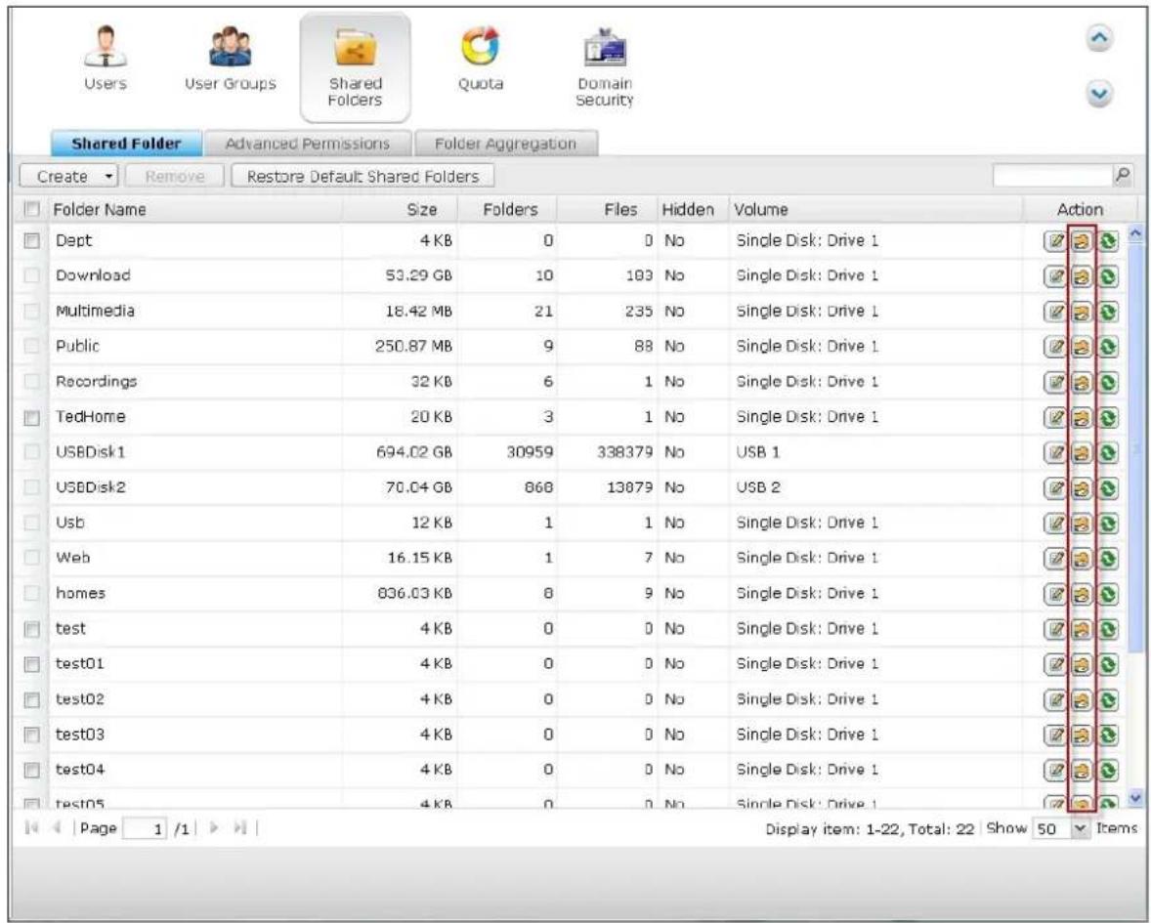Open the Create dropdown menu
1151x923 pixels.
pyautogui.click(x=68, y=176)
